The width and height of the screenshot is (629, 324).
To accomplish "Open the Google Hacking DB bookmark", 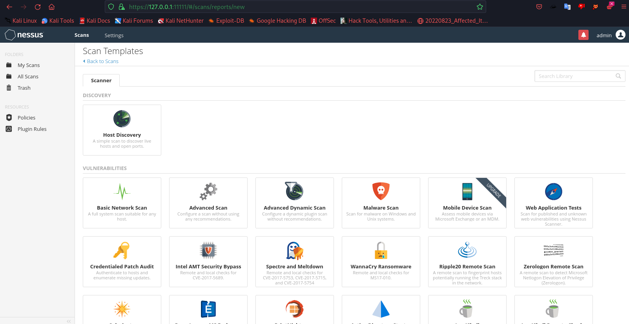I will click(x=277, y=21).
